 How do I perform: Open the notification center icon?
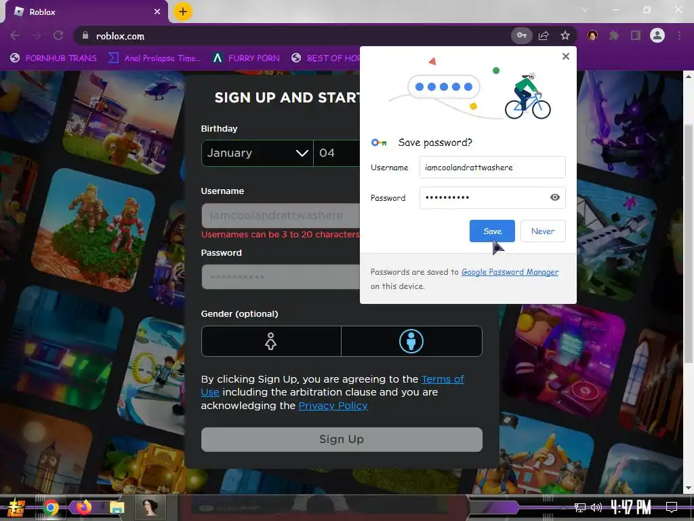672,507
